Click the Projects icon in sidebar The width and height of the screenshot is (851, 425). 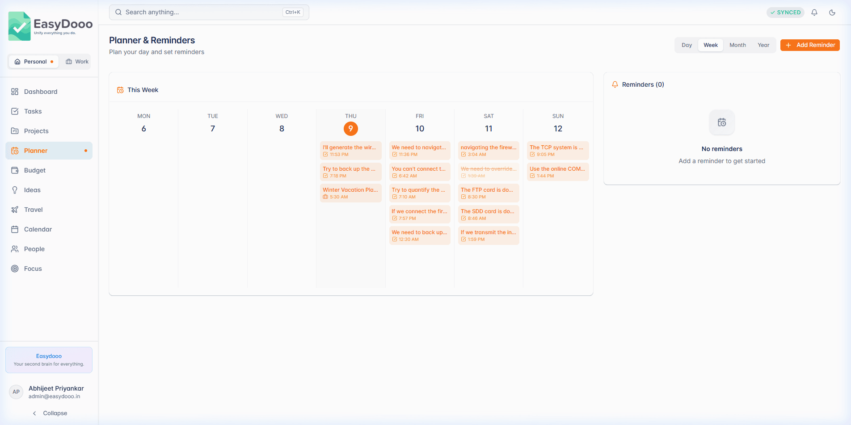pyautogui.click(x=15, y=131)
